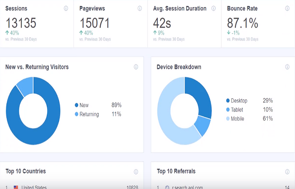
Task: Click the r.search.aol.com globe icon
Action: tap(167, 187)
